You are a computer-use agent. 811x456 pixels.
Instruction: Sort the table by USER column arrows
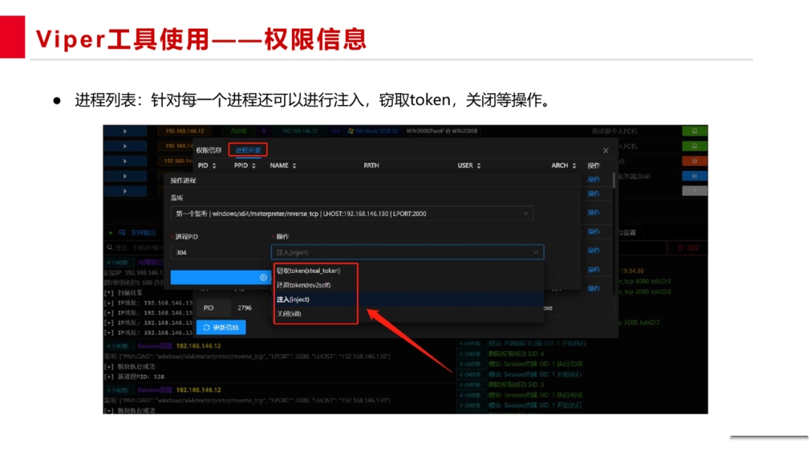click(x=479, y=166)
